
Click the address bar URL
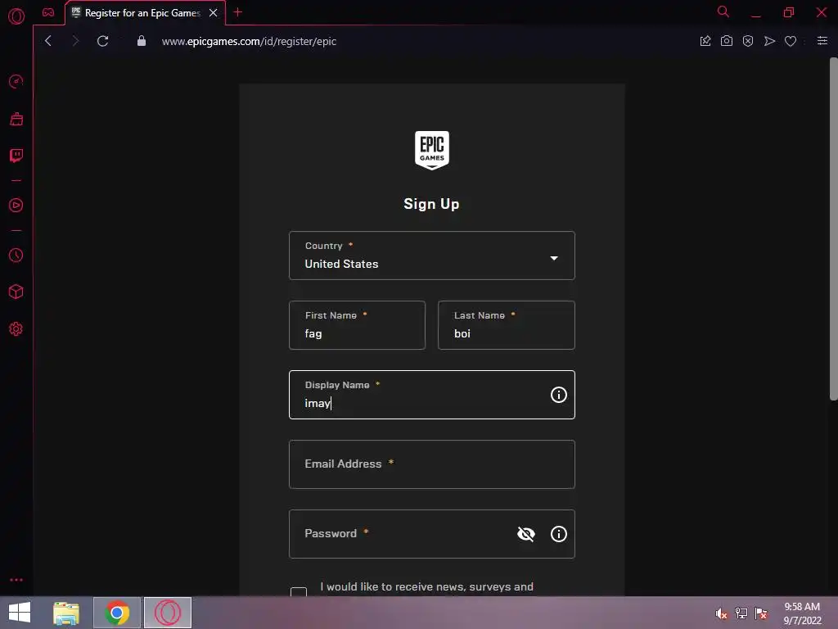pyautogui.click(x=249, y=41)
